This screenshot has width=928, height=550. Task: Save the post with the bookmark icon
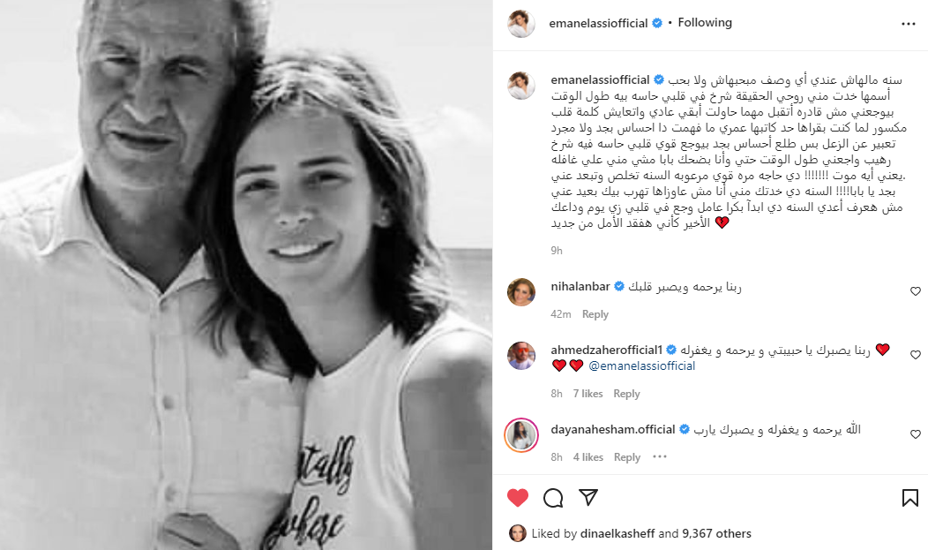pyautogui.click(x=909, y=498)
